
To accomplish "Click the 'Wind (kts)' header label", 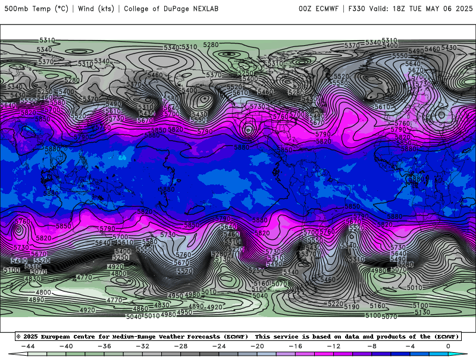I will (96, 9).
